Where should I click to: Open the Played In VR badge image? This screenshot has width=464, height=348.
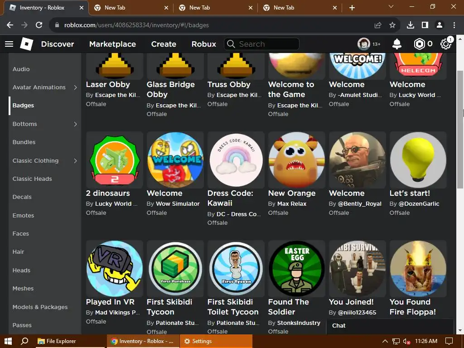click(x=115, y=269)
